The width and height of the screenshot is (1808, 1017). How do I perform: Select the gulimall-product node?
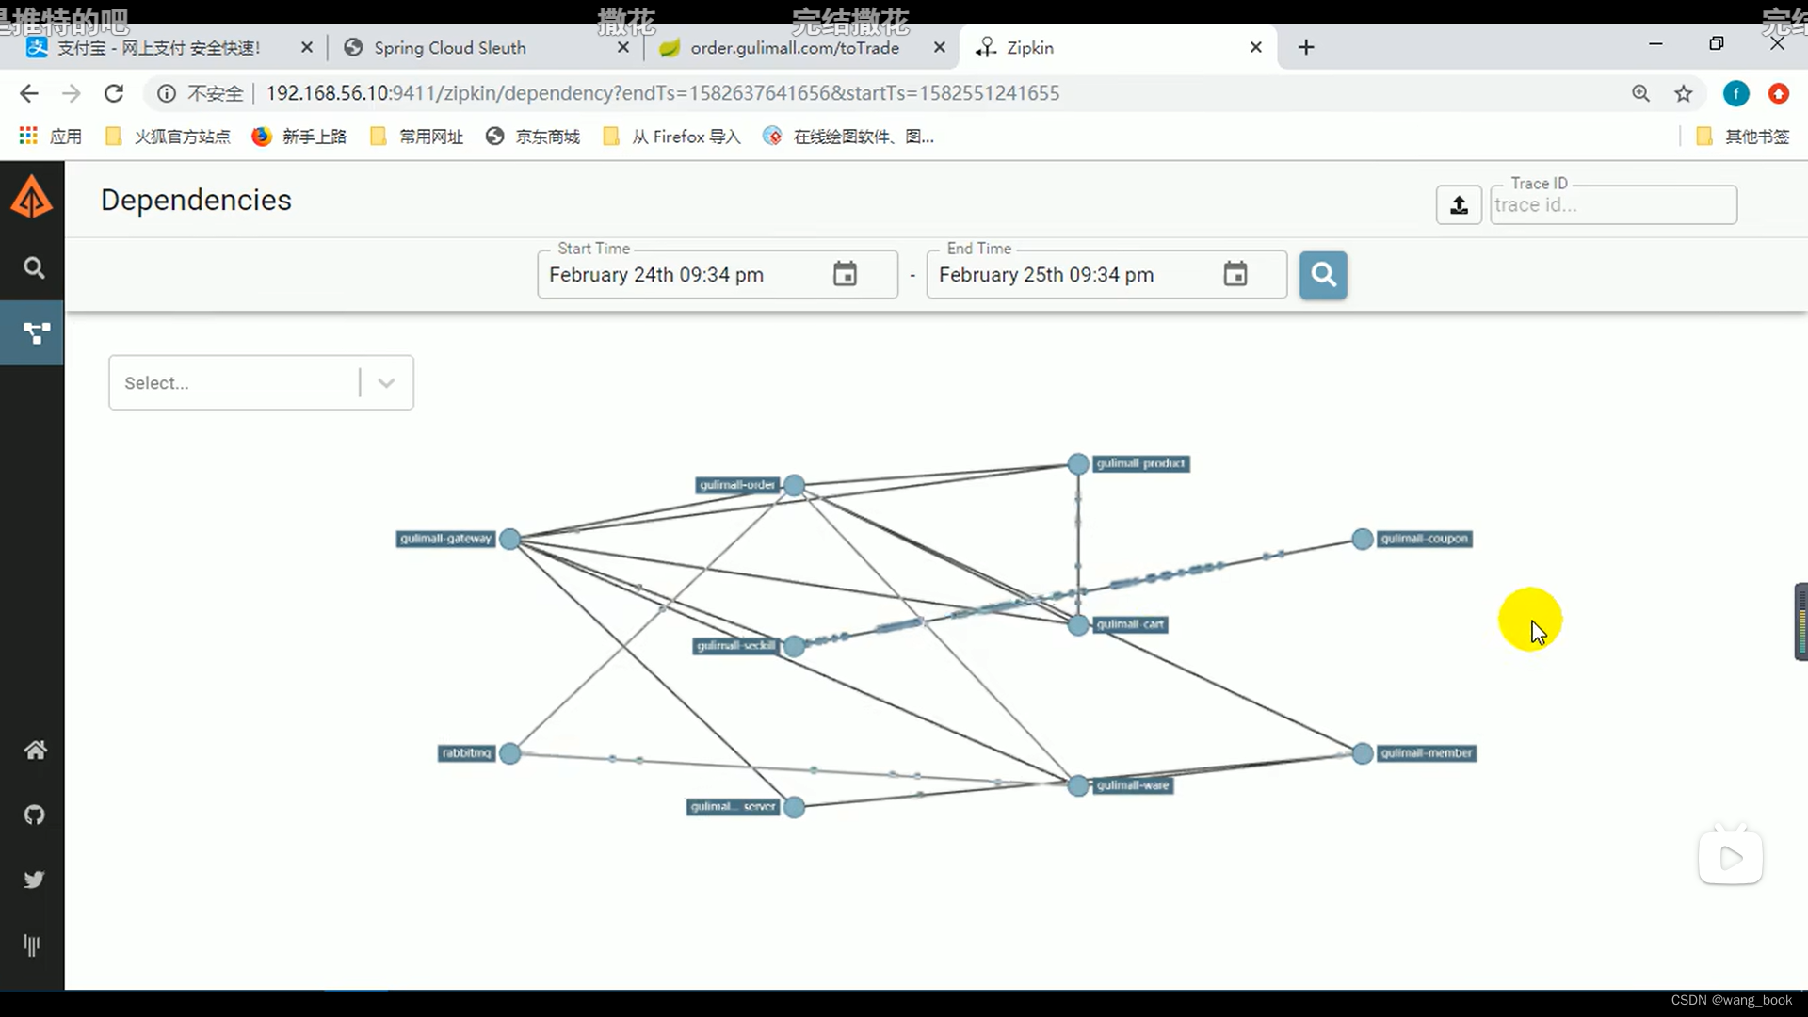click(x=1078, y=464)
